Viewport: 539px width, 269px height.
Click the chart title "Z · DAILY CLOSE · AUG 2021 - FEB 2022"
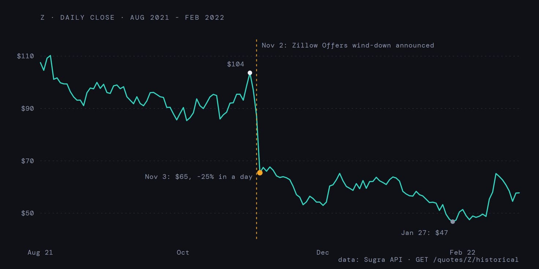[x=133, y=17]
